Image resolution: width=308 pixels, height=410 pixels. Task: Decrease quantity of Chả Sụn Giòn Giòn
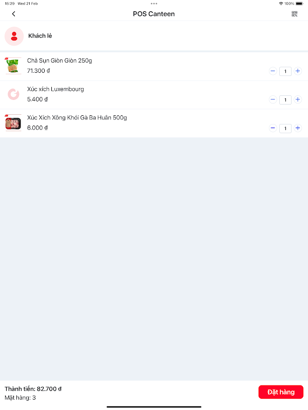pos(273,71)
